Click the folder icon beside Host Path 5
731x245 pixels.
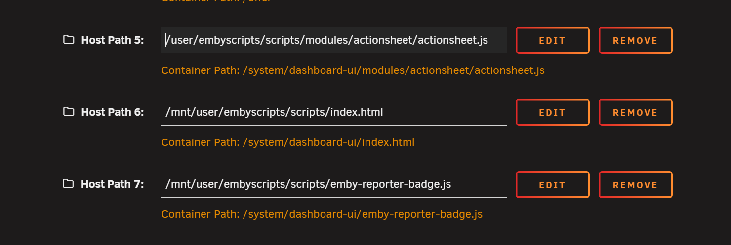click(69, 40)
